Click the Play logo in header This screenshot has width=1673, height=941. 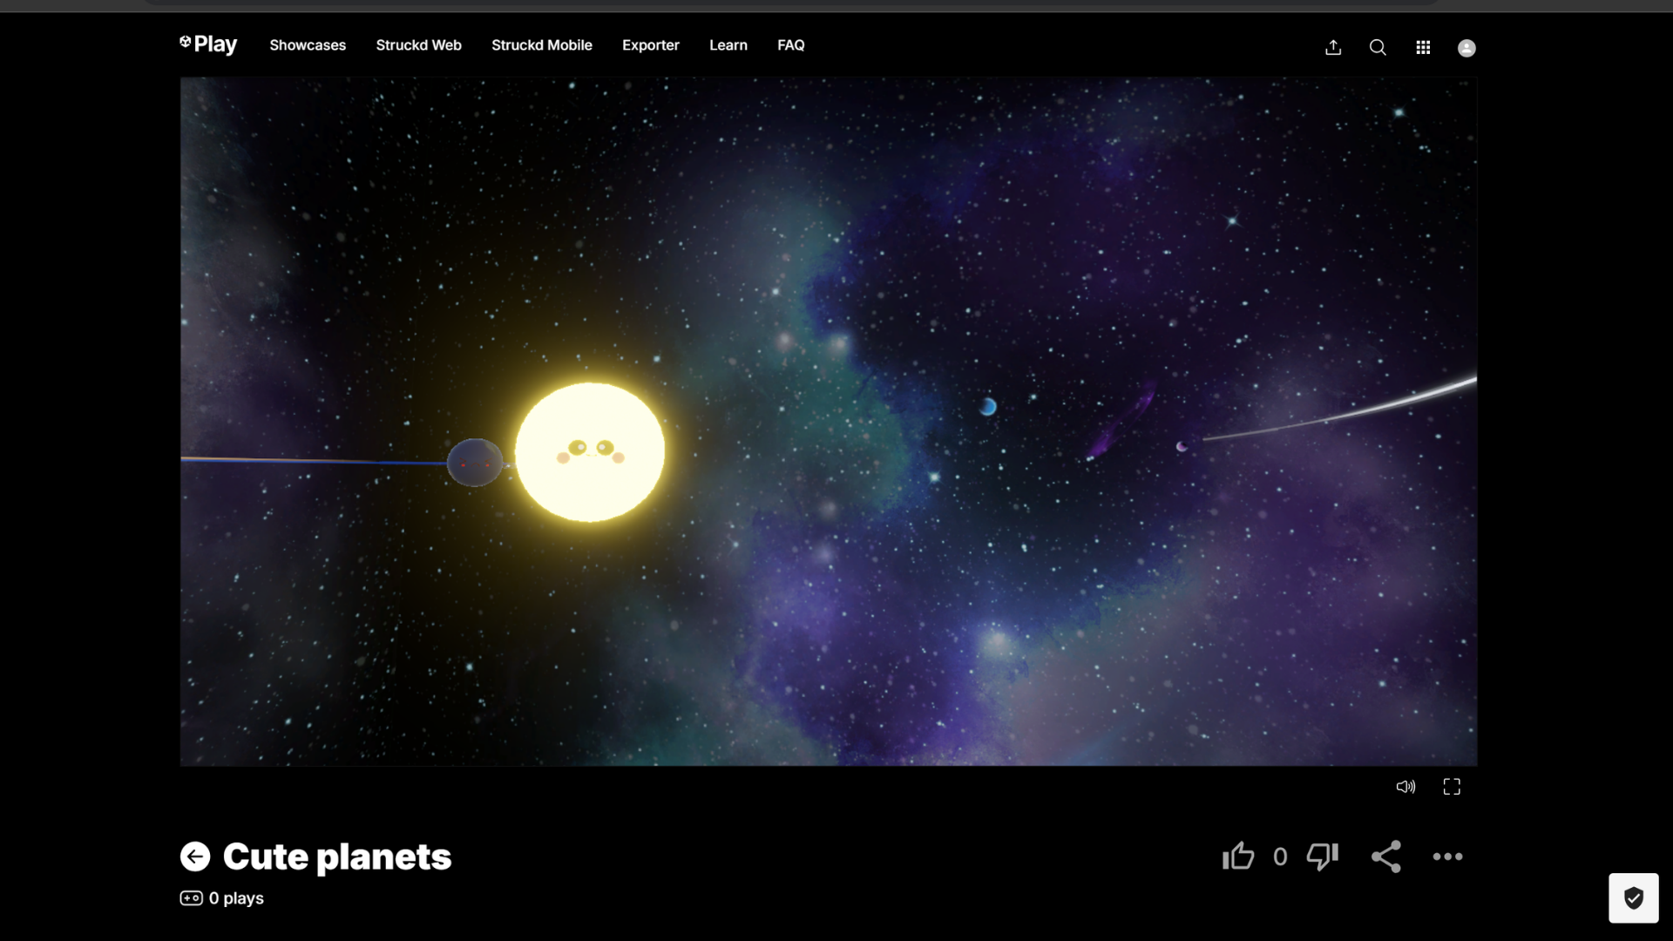pyautogui.click(x=208, y=44)
